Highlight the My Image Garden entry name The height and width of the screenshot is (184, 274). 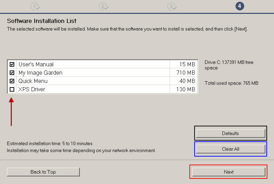(x=40, y=73)
